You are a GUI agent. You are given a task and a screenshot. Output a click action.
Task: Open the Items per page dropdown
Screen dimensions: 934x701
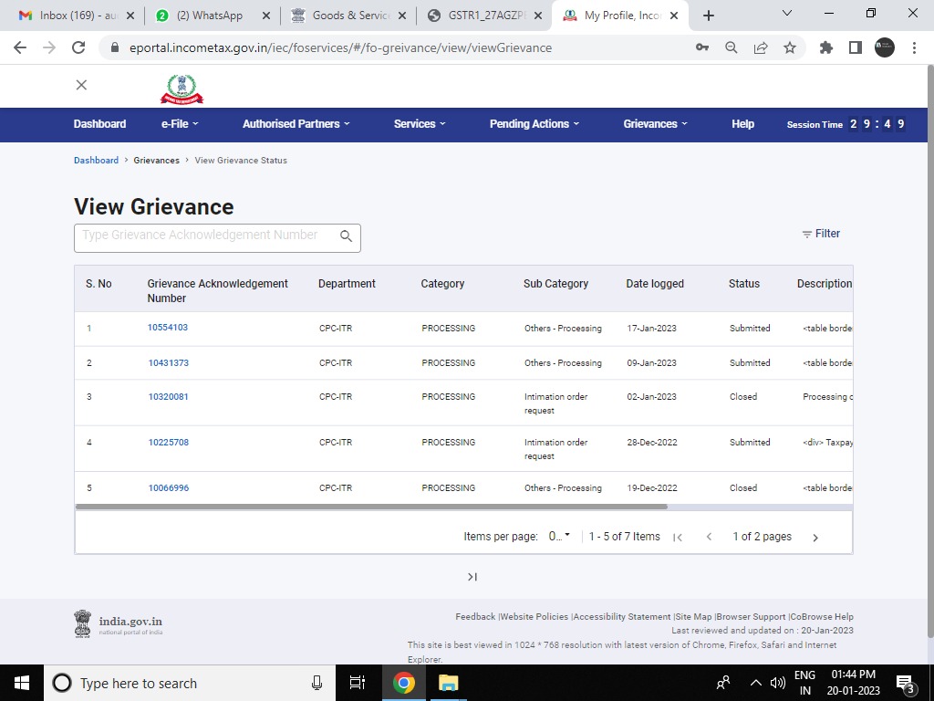[559, 537]
